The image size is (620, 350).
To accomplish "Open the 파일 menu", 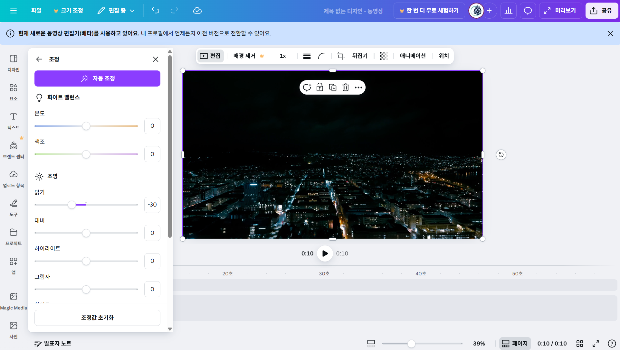I will [x=36, y=11].
